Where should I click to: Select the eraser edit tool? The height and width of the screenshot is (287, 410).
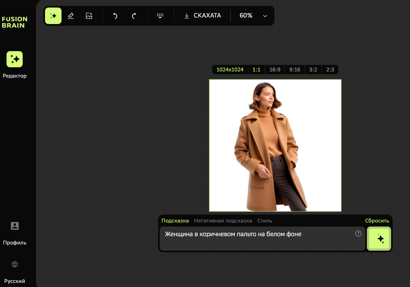click(71, 16)
